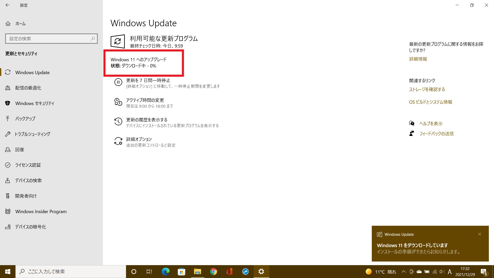Click ストレージを確認する link
Screen dimensions: 494x278
click(x=427, y=89)
